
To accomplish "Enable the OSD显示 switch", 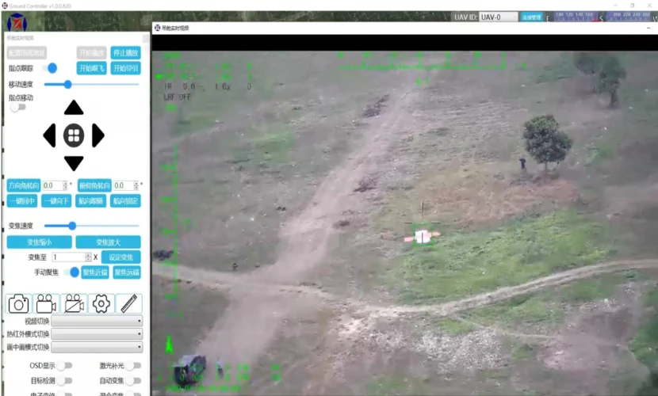I will (x=65, y=366).
